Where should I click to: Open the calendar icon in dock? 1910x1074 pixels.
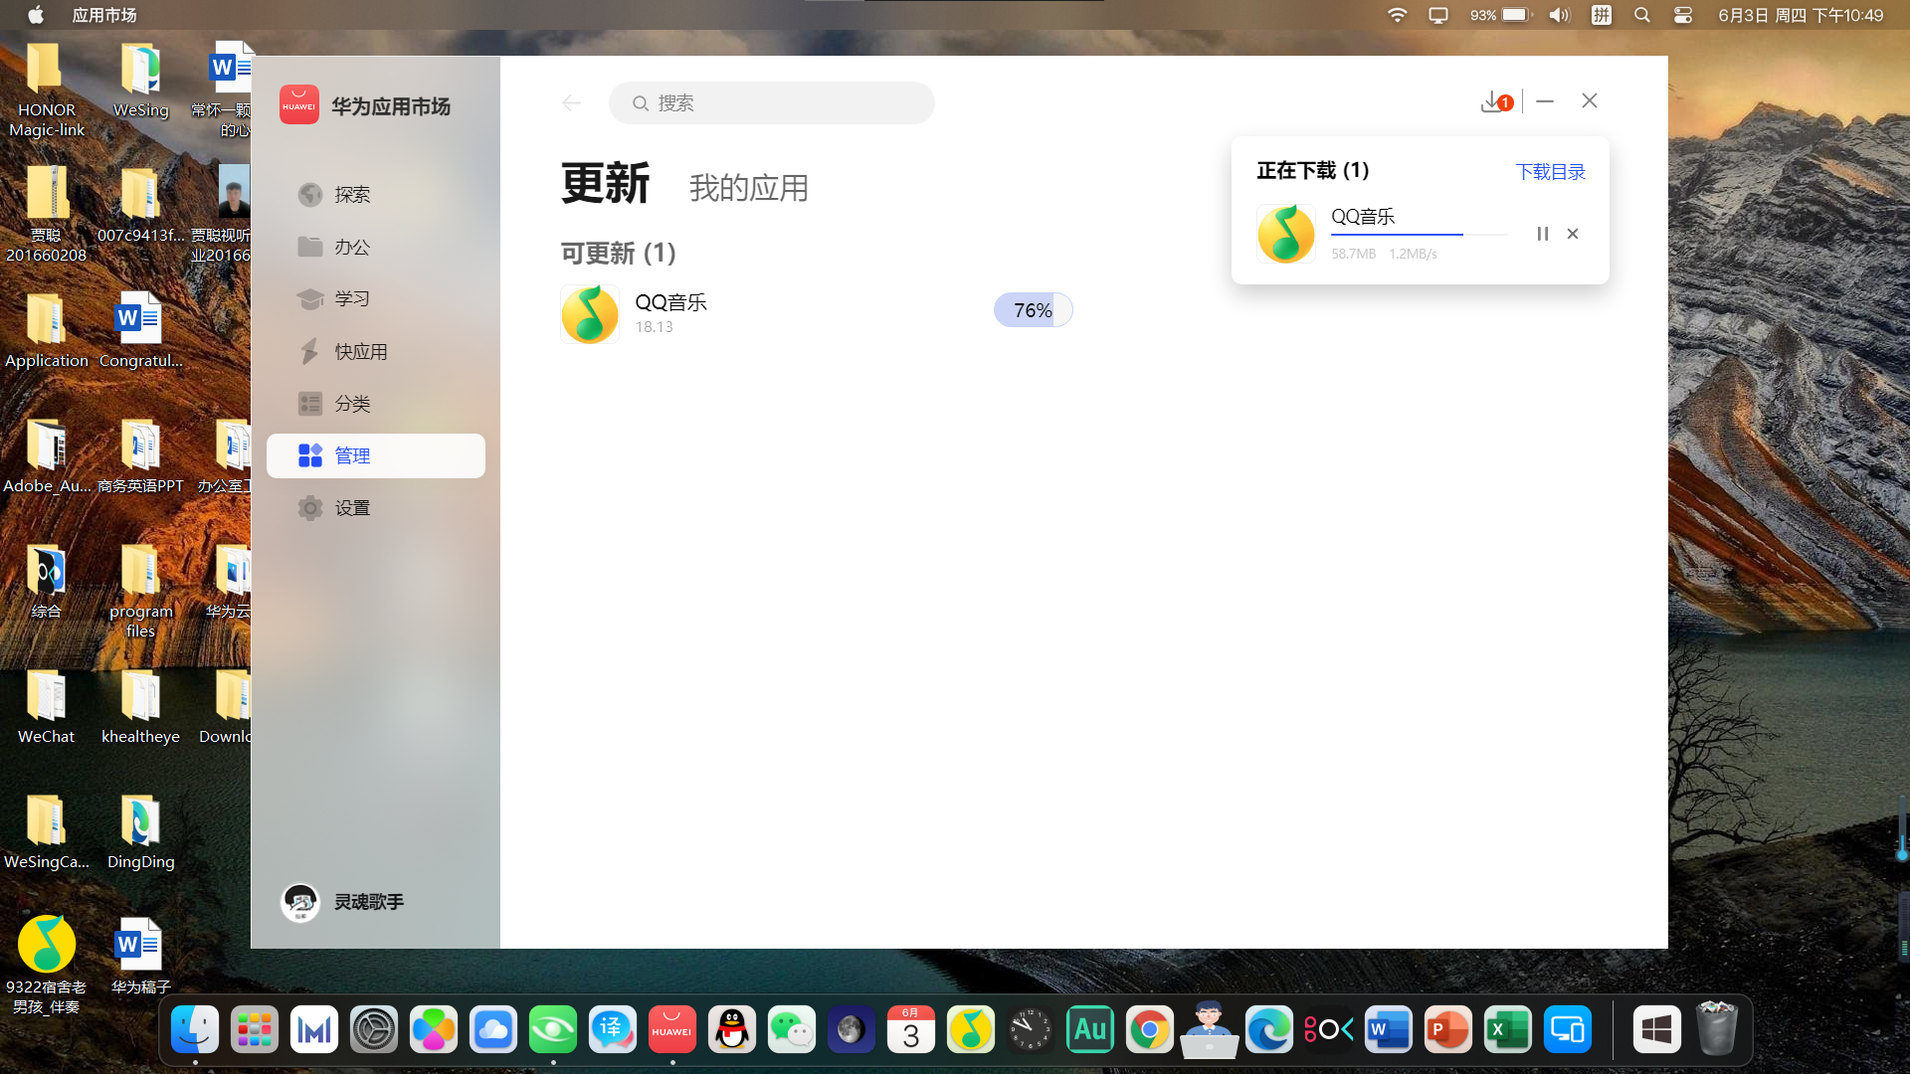pyautogui.click(x=911, y=1029)
